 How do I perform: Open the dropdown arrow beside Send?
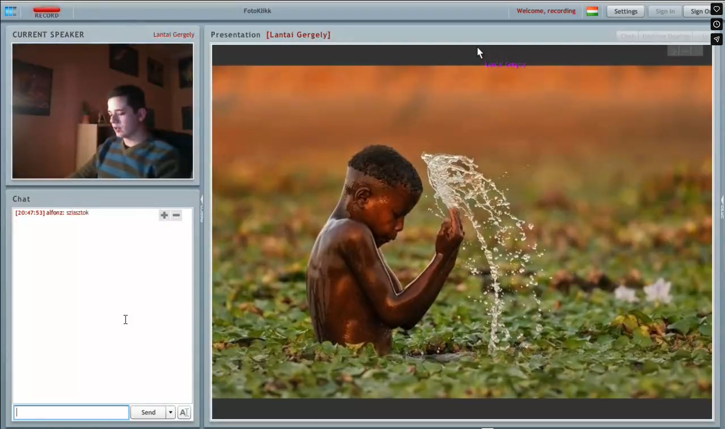click(170, 412)
